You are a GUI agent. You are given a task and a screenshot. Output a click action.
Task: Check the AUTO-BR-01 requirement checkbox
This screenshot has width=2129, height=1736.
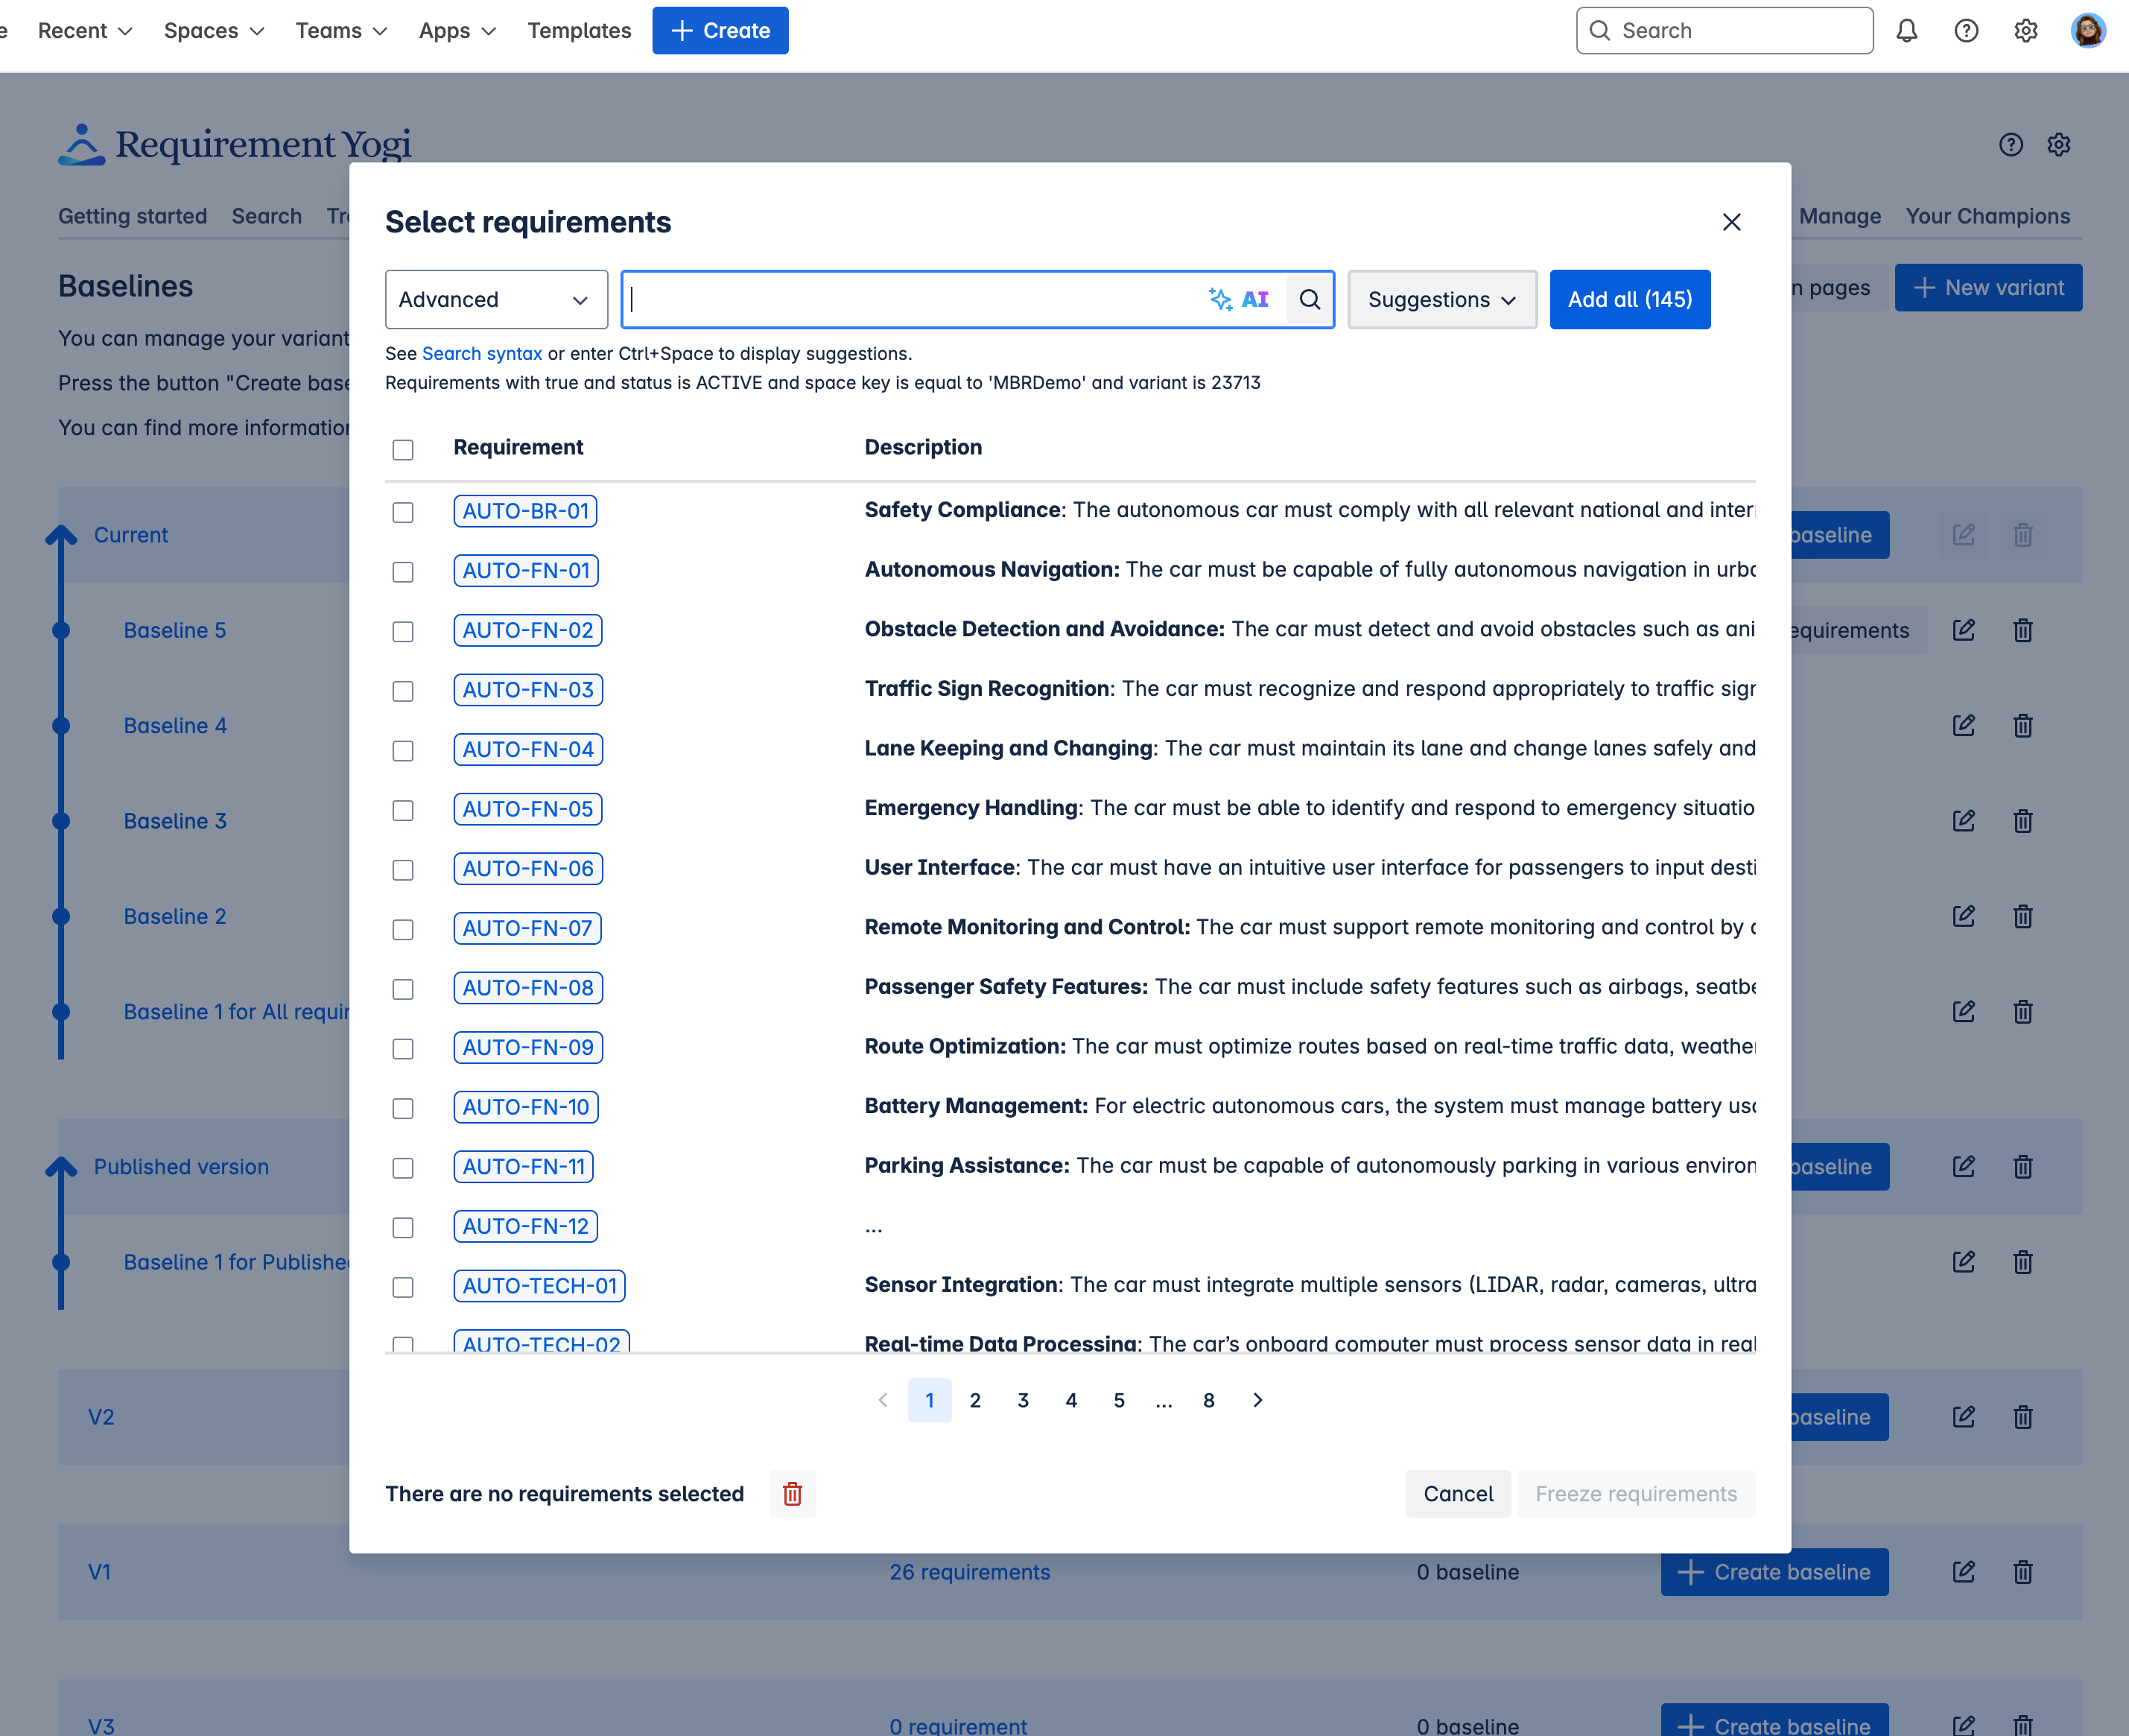403,512
